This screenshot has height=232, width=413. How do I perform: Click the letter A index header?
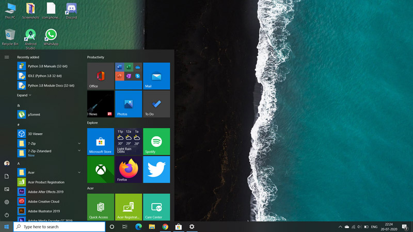coord(19,163)
